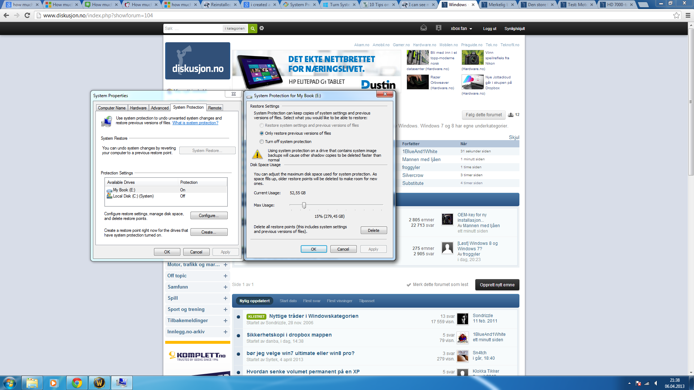Launch media player taskbar icon
The width and height of the screenshot is (694, 390).
click(54, 383)
